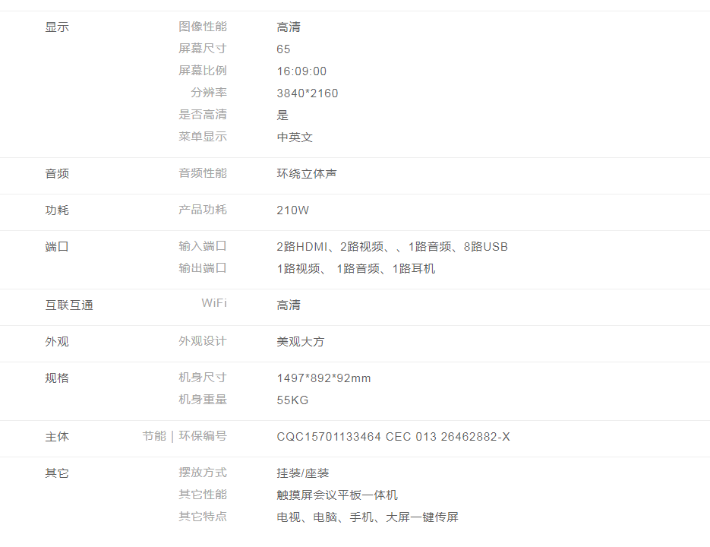The width and height of the screenshot is (710, 547).
Task: Click the 外观设计 value 美观大方
Action: [301, 342]
